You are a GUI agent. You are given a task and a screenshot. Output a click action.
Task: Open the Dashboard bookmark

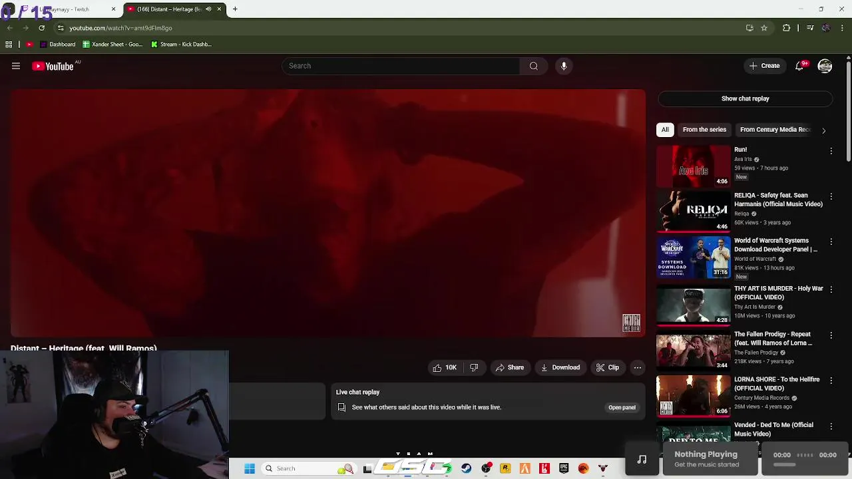[57, 45]
